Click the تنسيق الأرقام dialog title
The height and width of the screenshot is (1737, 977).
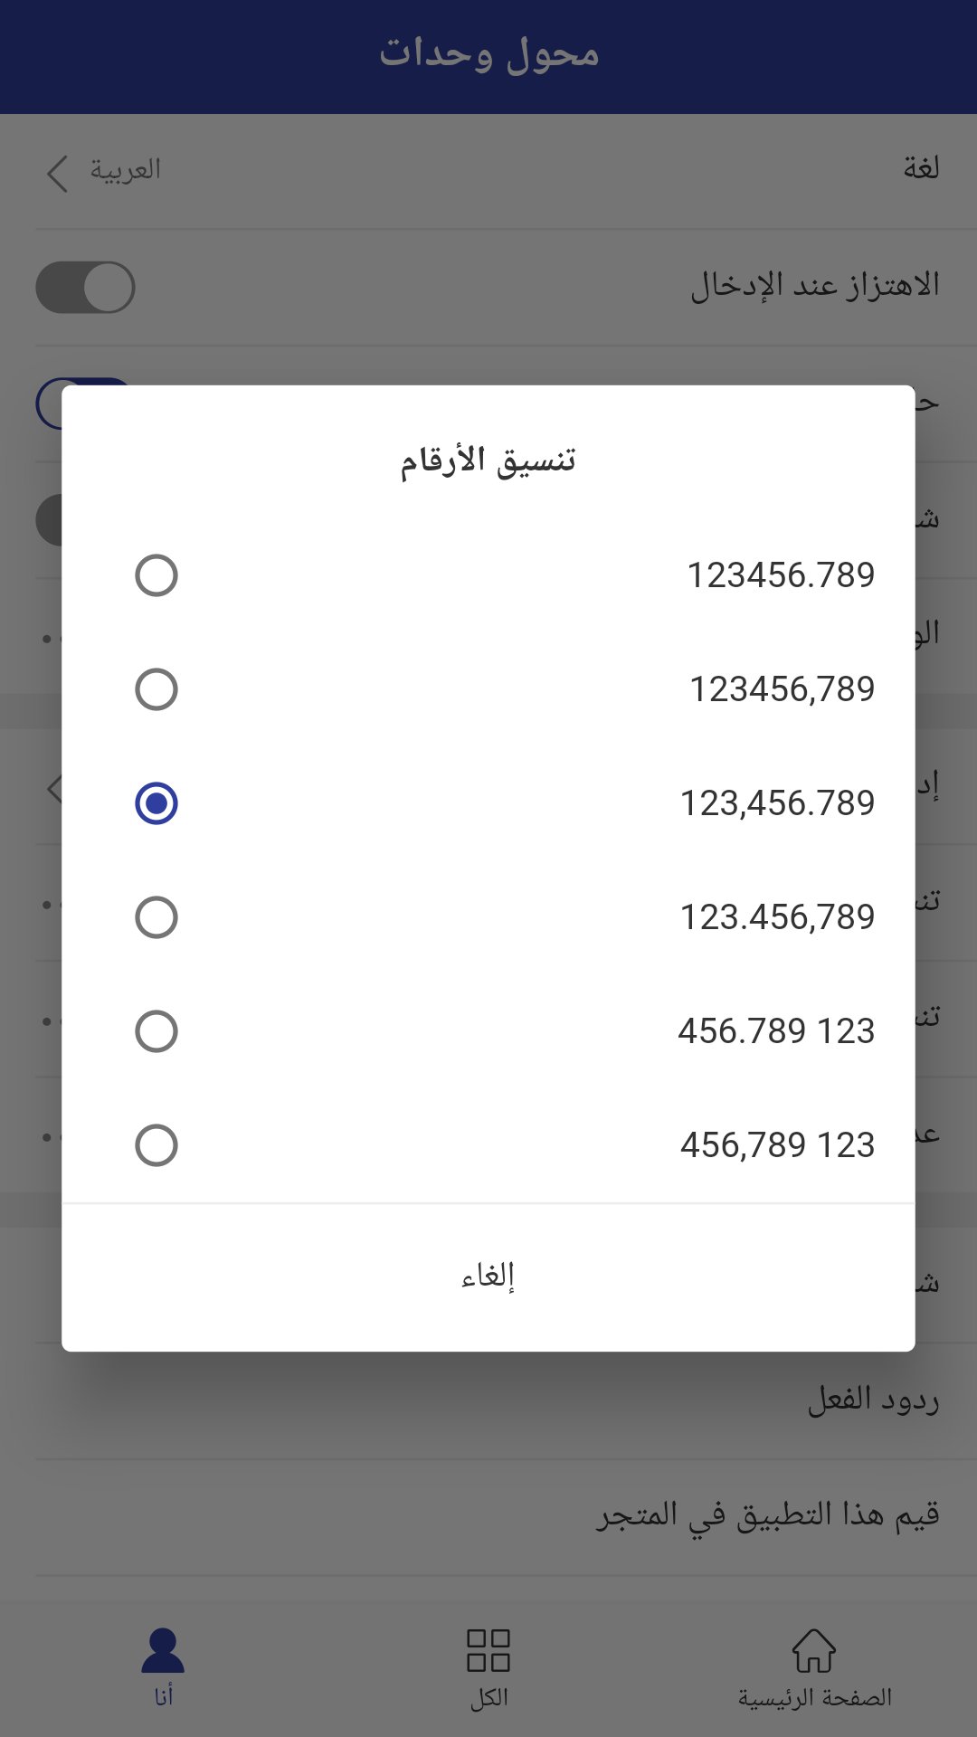coord(488,460)
